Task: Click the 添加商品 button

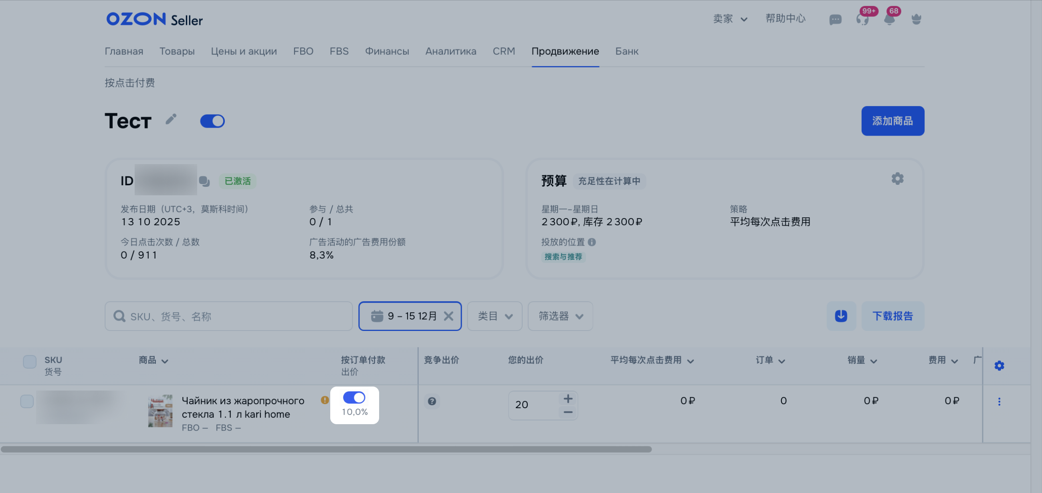Action: click(893, 121)
